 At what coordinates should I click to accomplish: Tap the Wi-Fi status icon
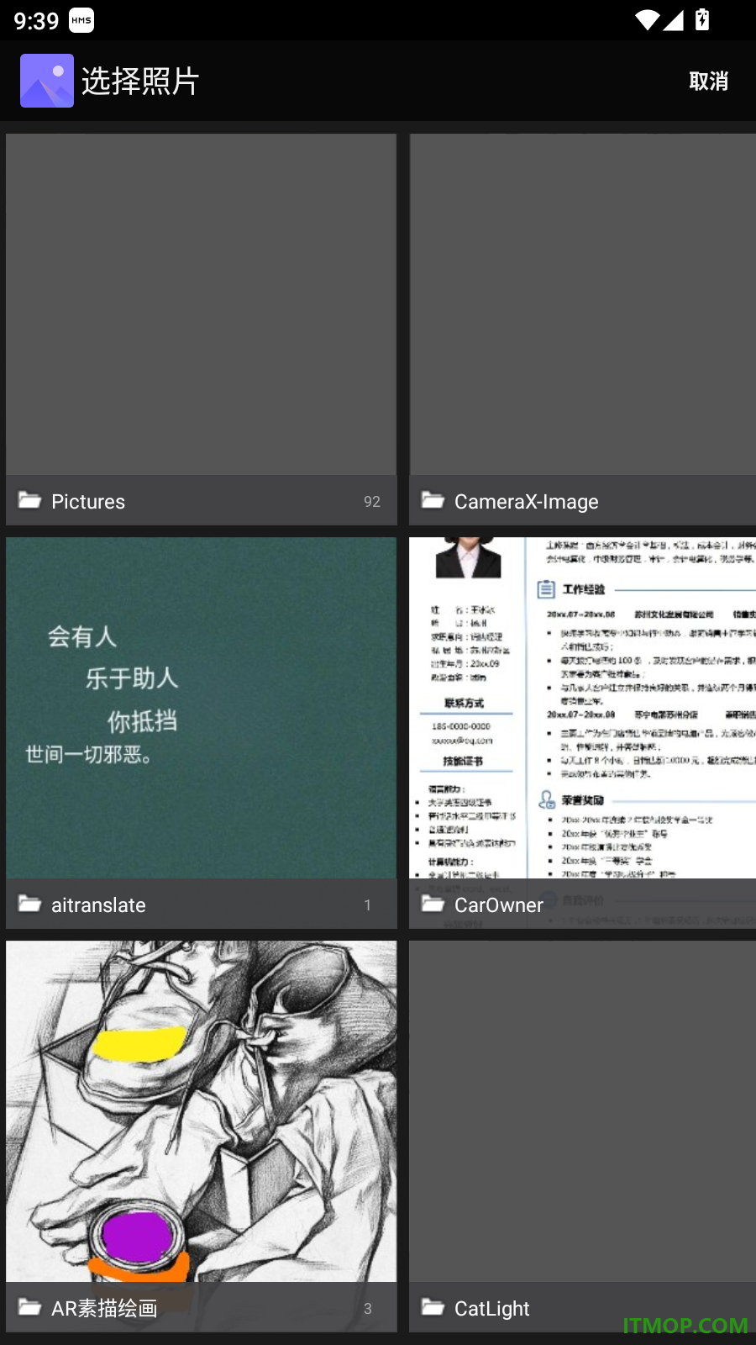click(x=647, y=20)
